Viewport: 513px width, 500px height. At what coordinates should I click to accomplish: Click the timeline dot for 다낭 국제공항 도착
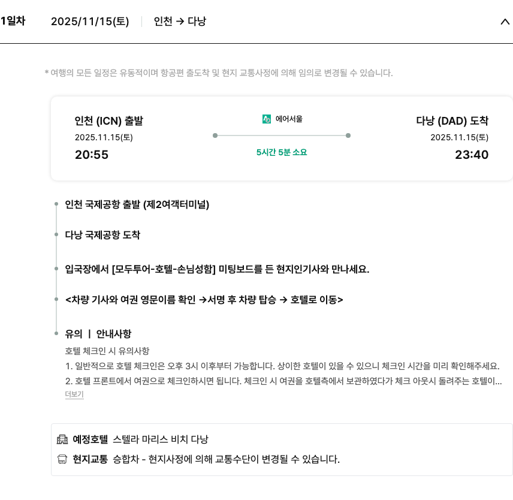coord(56,235)
